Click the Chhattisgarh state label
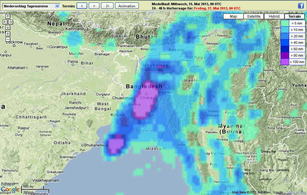The image size is (307, 195). coord(31,117)
